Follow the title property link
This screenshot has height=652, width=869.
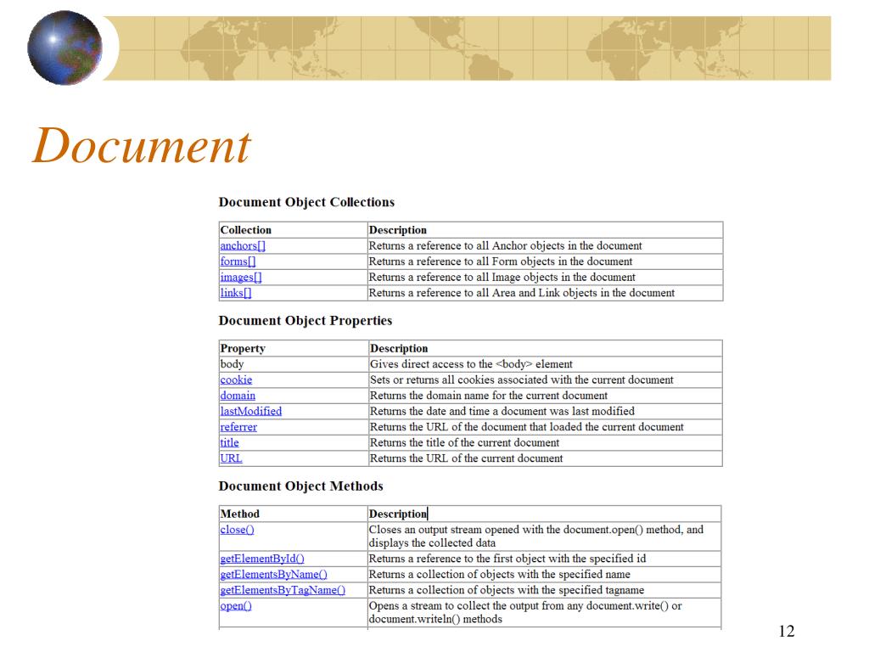[x=229, y=442]
